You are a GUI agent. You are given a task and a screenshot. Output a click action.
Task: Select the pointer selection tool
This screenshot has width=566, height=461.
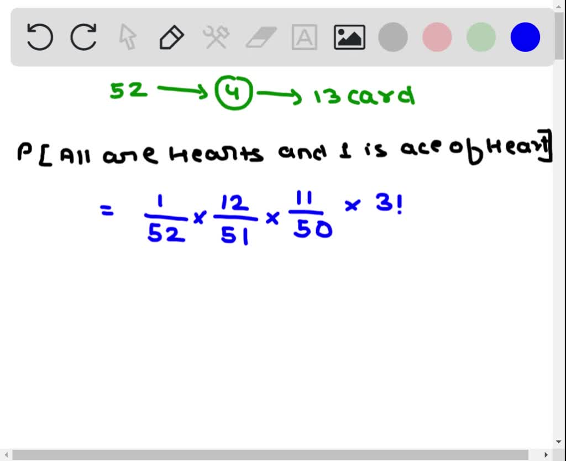click(x=128, y=37)
